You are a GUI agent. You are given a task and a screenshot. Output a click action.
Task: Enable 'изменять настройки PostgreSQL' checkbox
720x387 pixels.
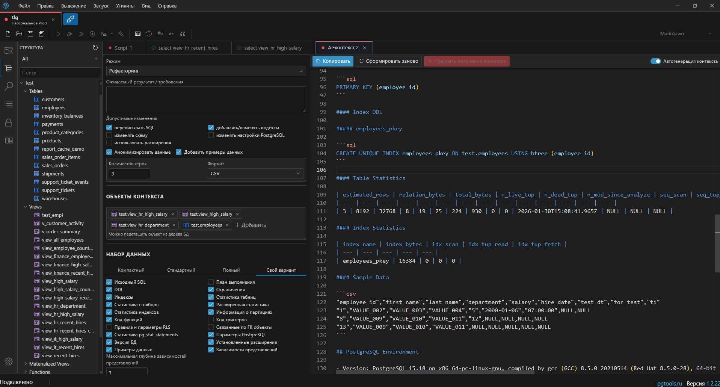tap(211, 135)
